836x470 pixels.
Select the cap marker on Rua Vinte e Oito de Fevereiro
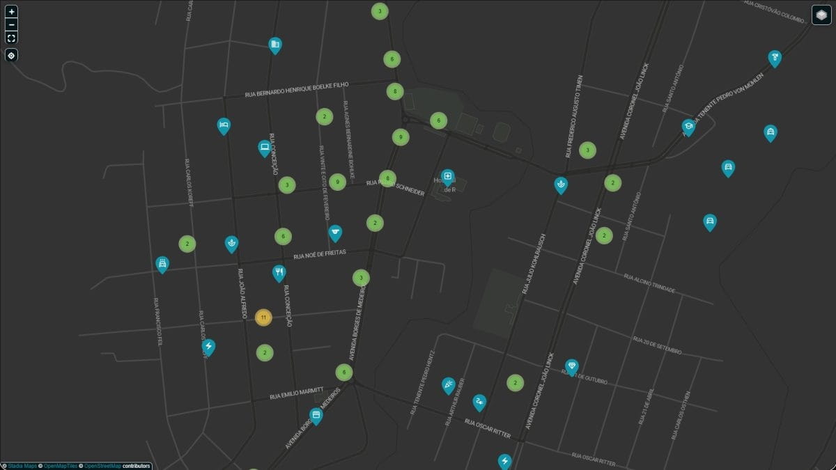point(335,233)
